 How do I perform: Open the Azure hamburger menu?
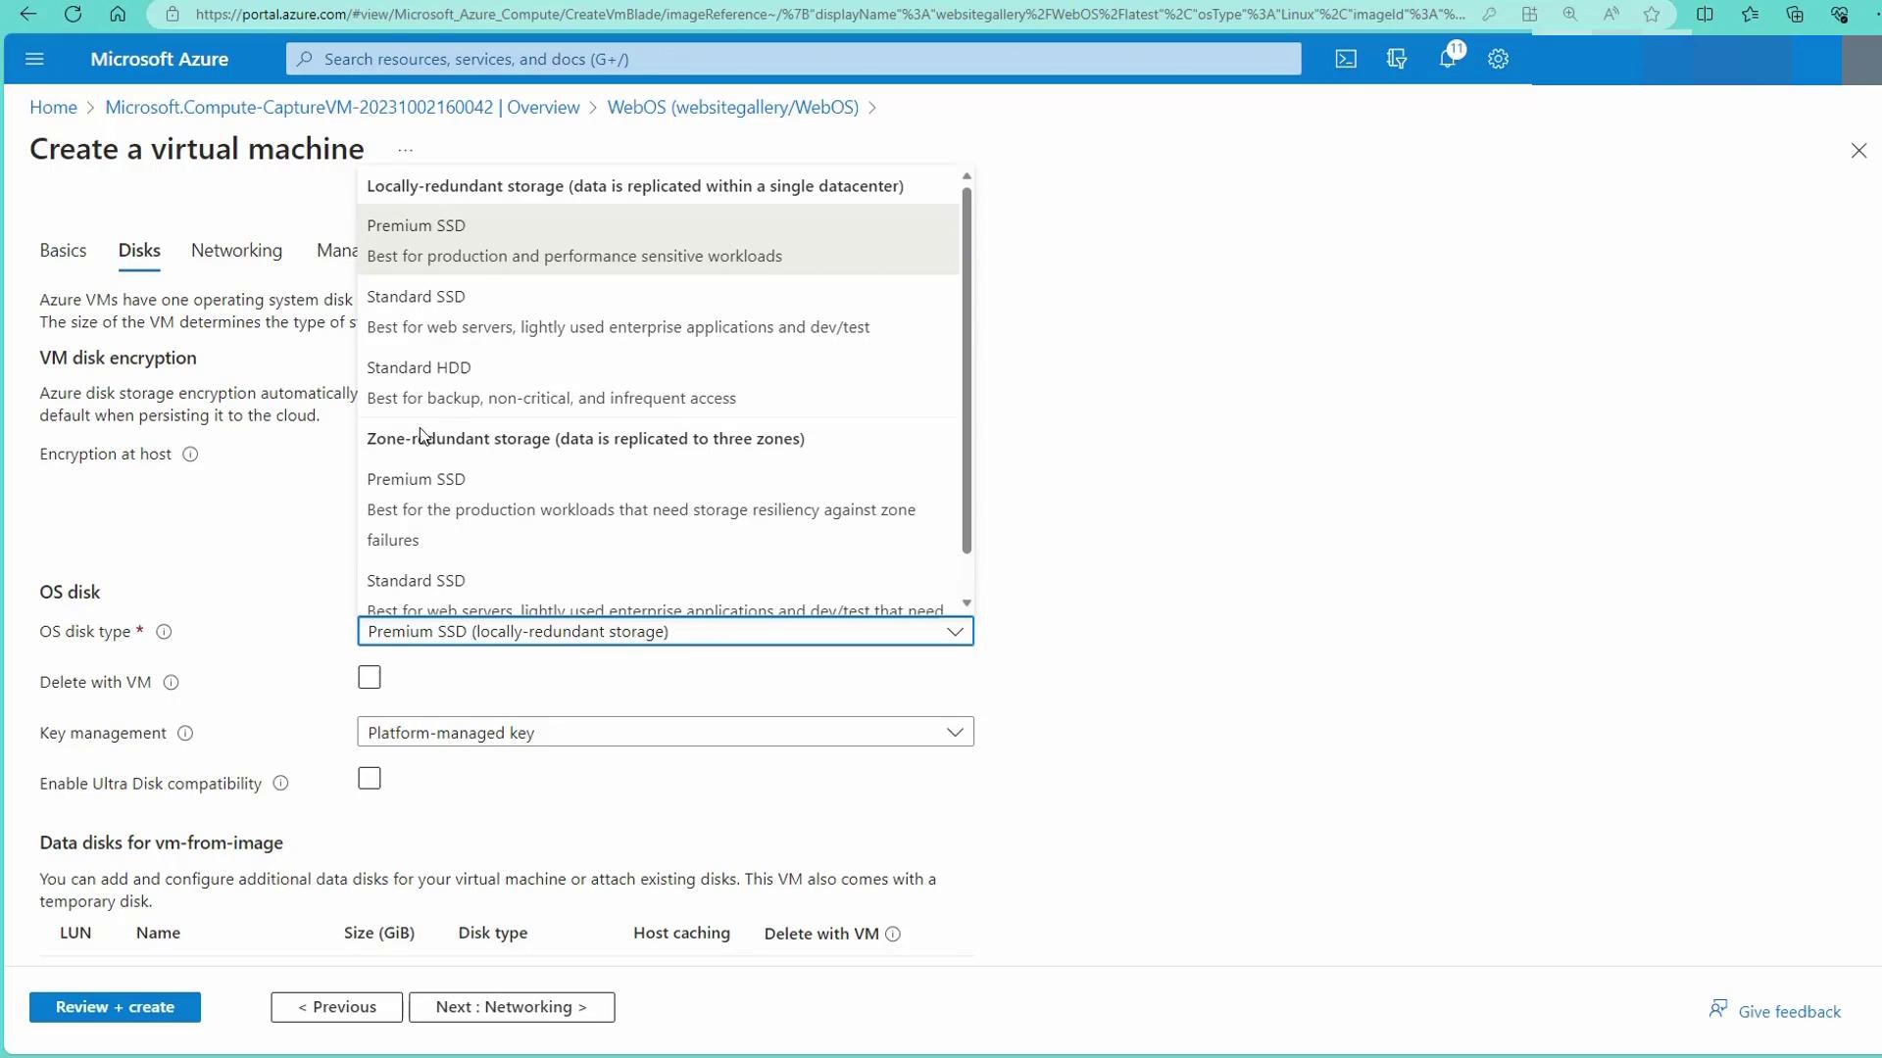click(34, 59)
